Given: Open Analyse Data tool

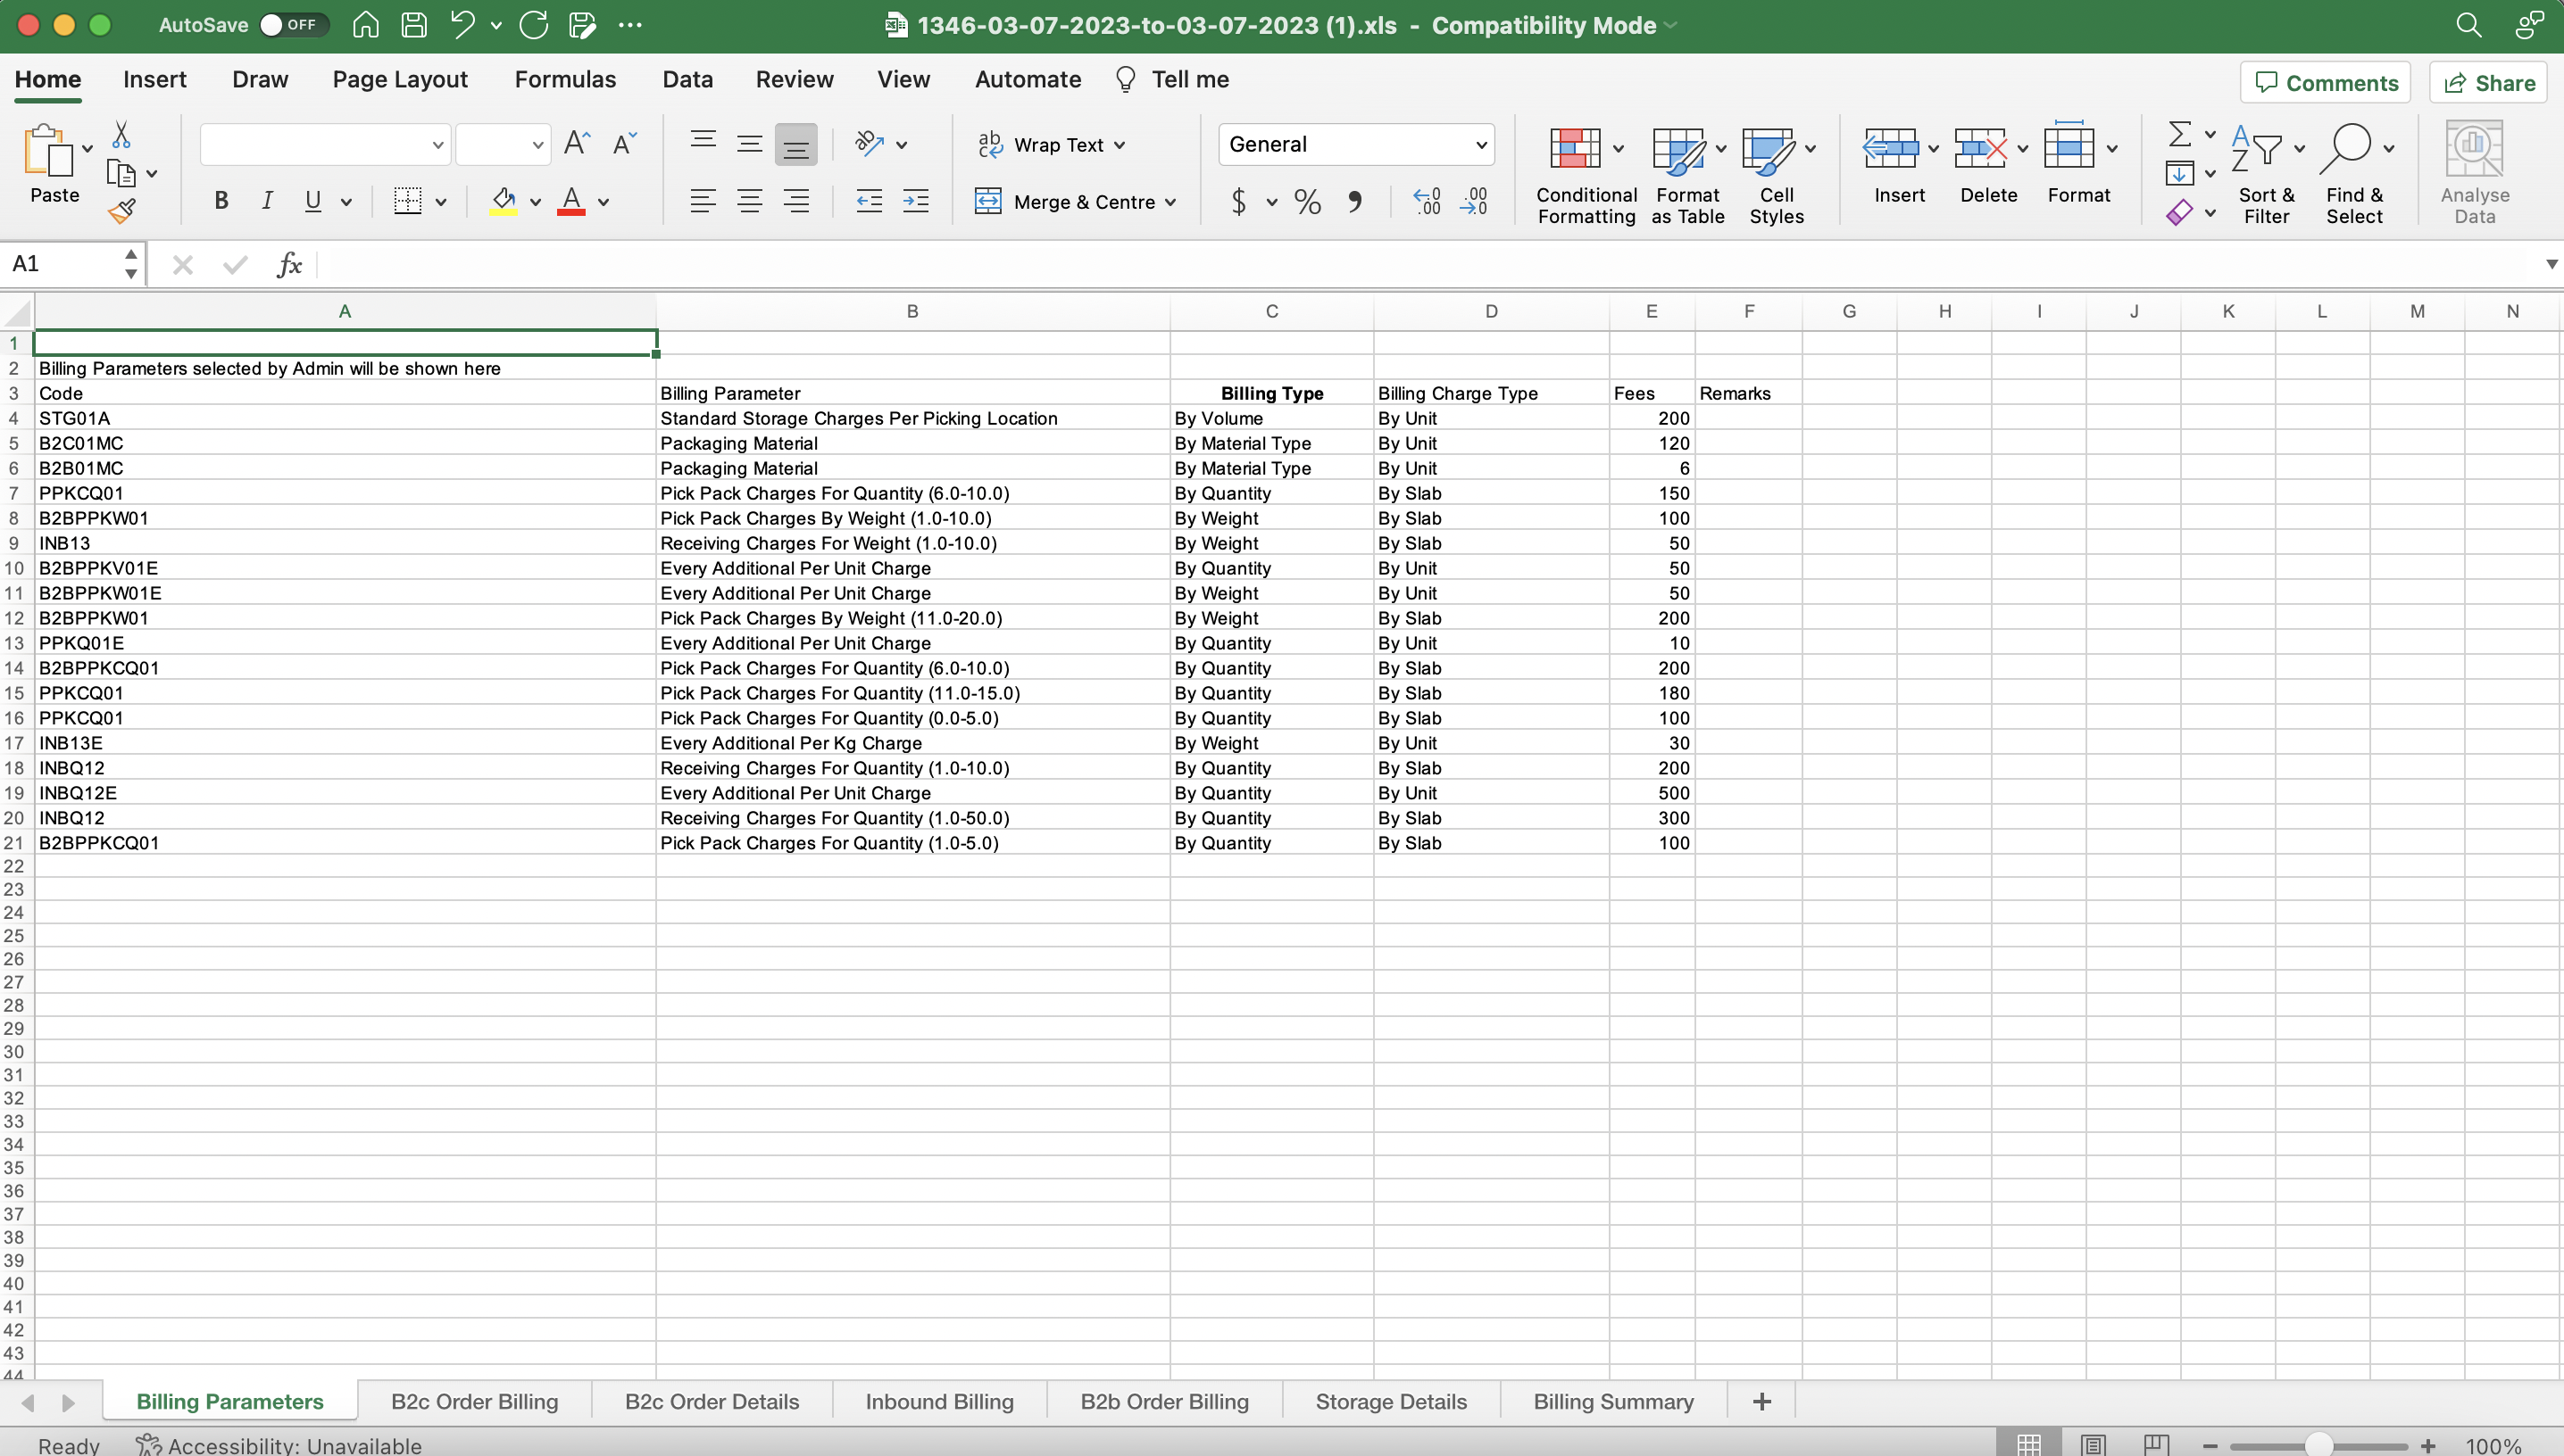Looking at the screenshot, I should tap(2474, 172).
